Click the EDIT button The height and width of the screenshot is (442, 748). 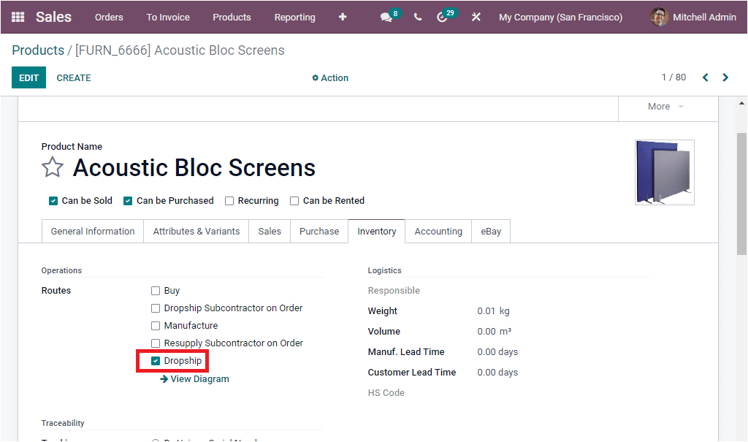tap(28, 77)
